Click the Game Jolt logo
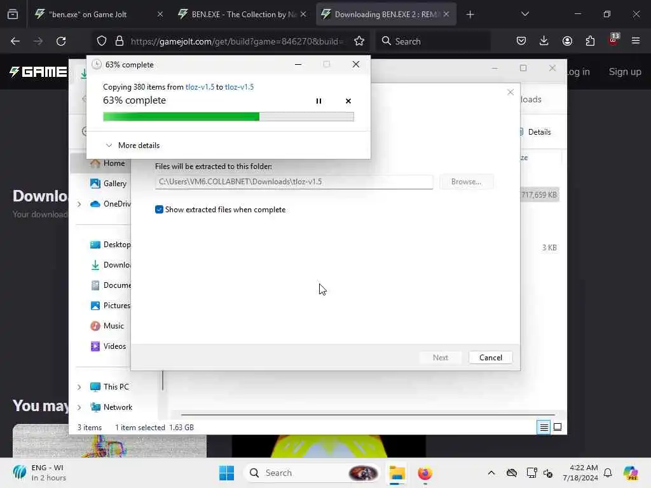Image resolution: width=651 pixels, height=488 pixels. (x=38, y=72)
